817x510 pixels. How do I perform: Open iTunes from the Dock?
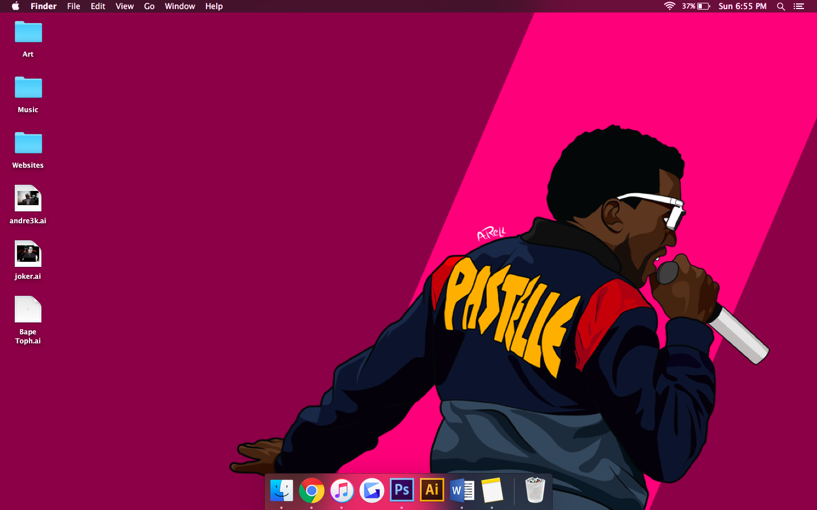pyautogui.click(x=342, y=491)
